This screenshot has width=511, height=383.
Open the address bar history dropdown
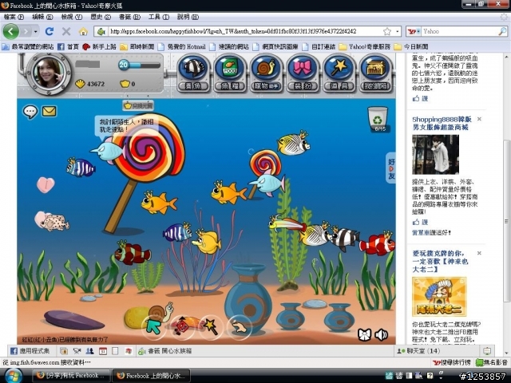(x=398, y=31)
